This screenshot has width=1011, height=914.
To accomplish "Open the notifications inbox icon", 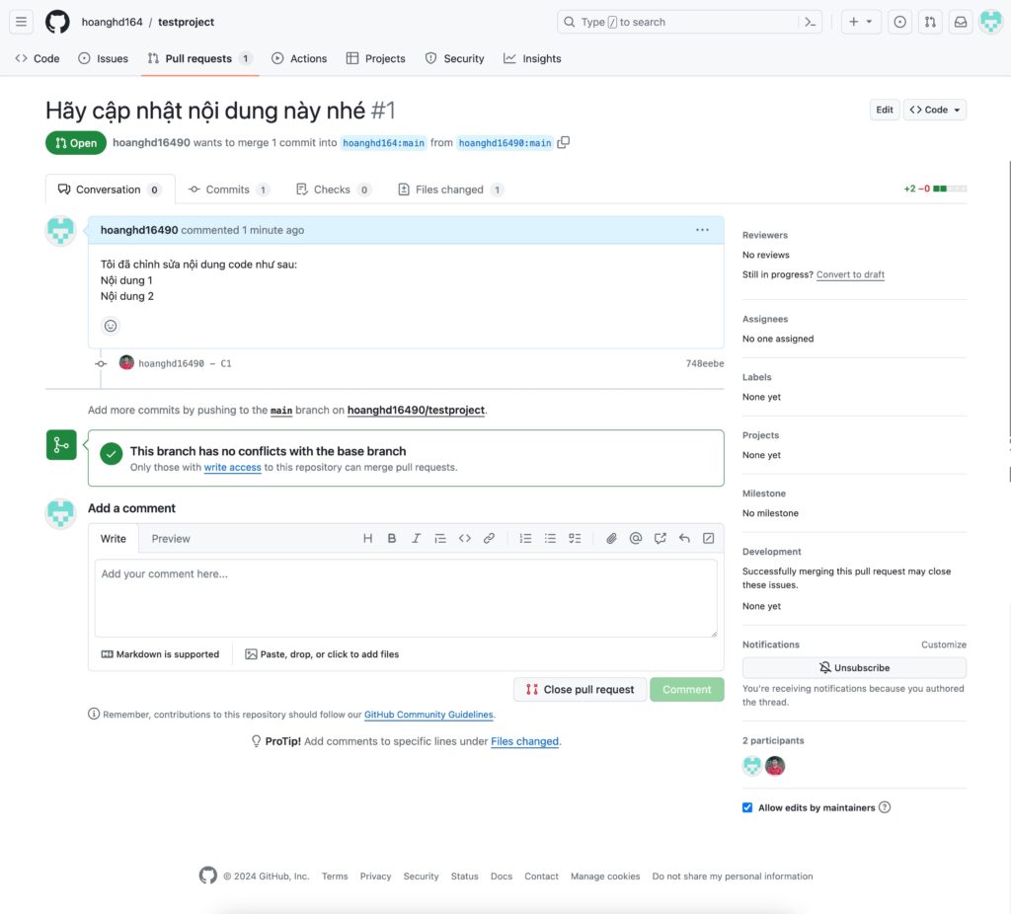I will [x=960, y=22].
